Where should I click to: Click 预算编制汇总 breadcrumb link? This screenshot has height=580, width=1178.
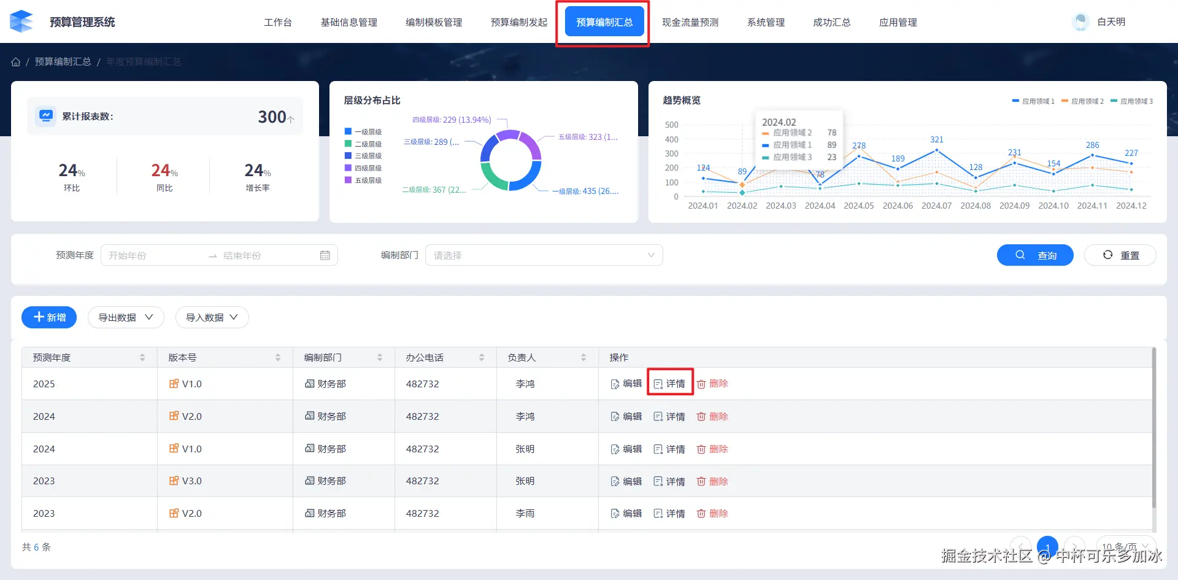[63, 62]
